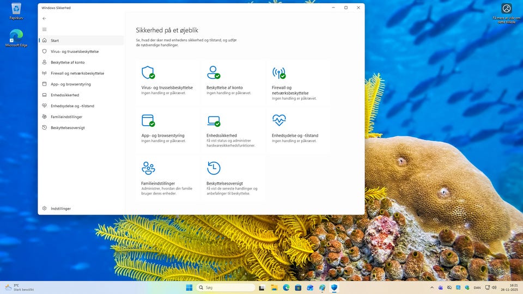Viewport: 523px width, 294px height.
Task: Open Indstillinger in the sidebar
Action: 60,209
